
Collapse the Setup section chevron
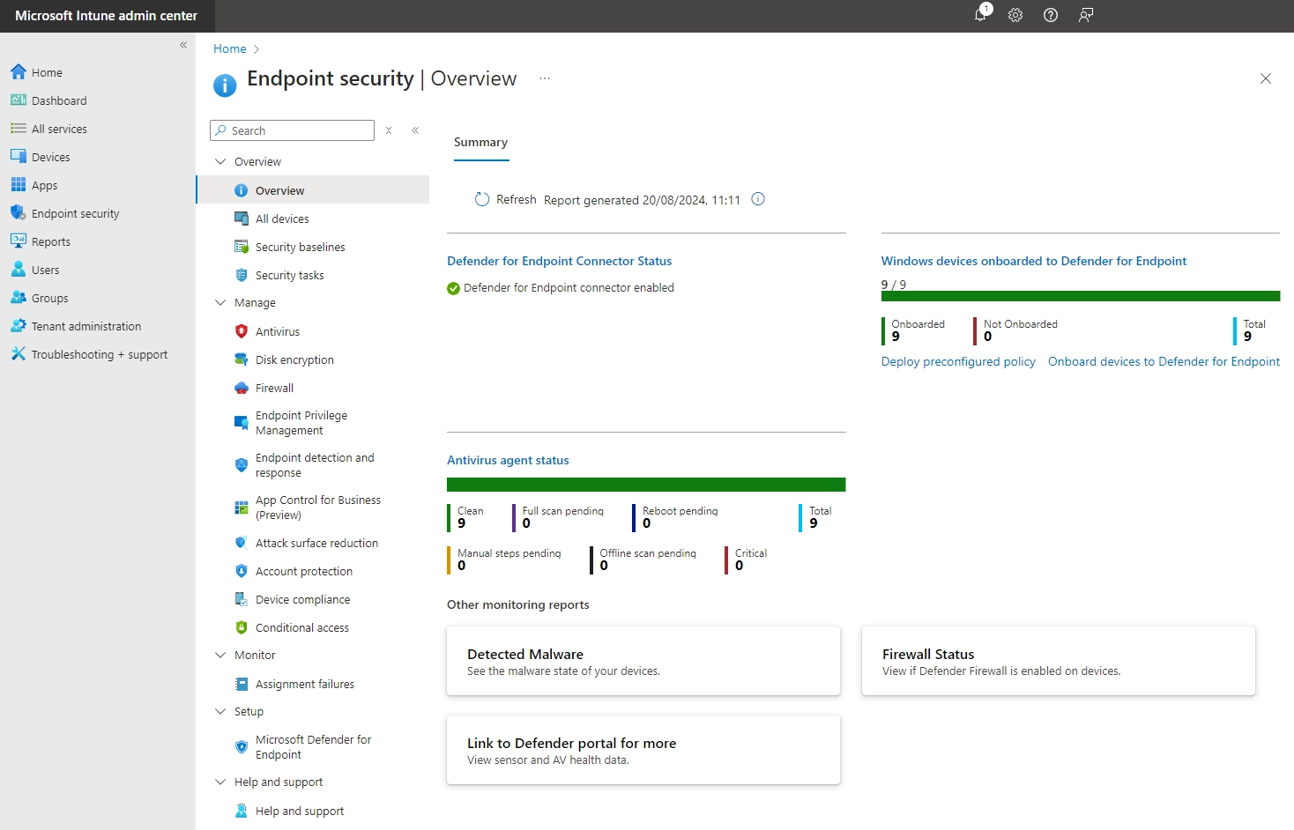coord(220,711)
